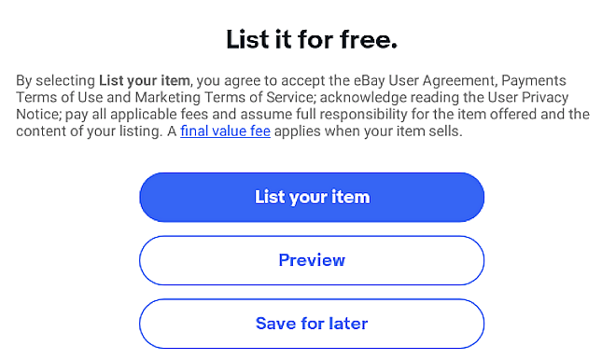Open the listing Preview
The image size is (616, 359).
click(x=312, y=260)
